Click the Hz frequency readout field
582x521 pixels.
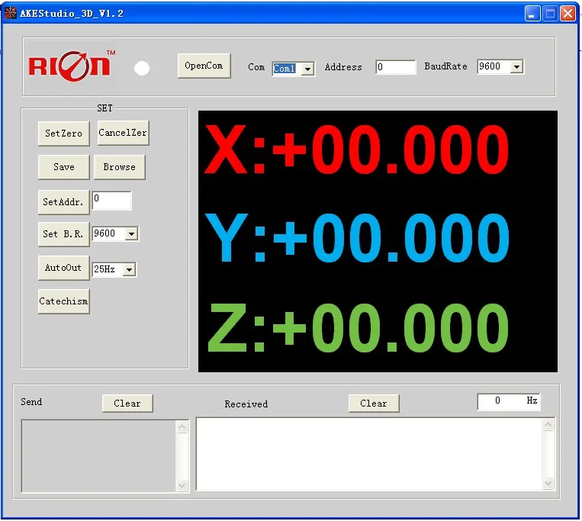click(x=509, y=401)
